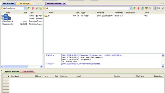Click queue Finish time column header
The width and height of the screenshot is (165, 93).
(x=158, y=76)
